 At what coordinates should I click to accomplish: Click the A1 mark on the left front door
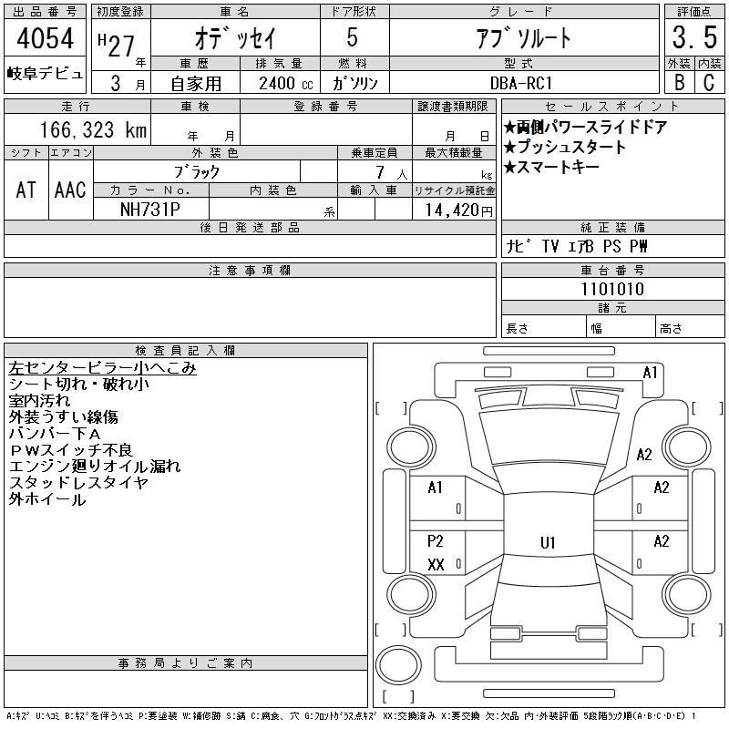(x=436, y=488)
